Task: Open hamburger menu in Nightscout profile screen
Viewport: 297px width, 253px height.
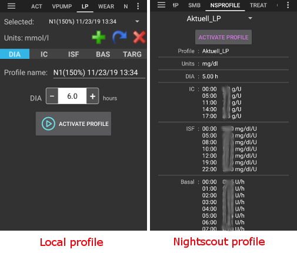Action: [x=161, y=5]
